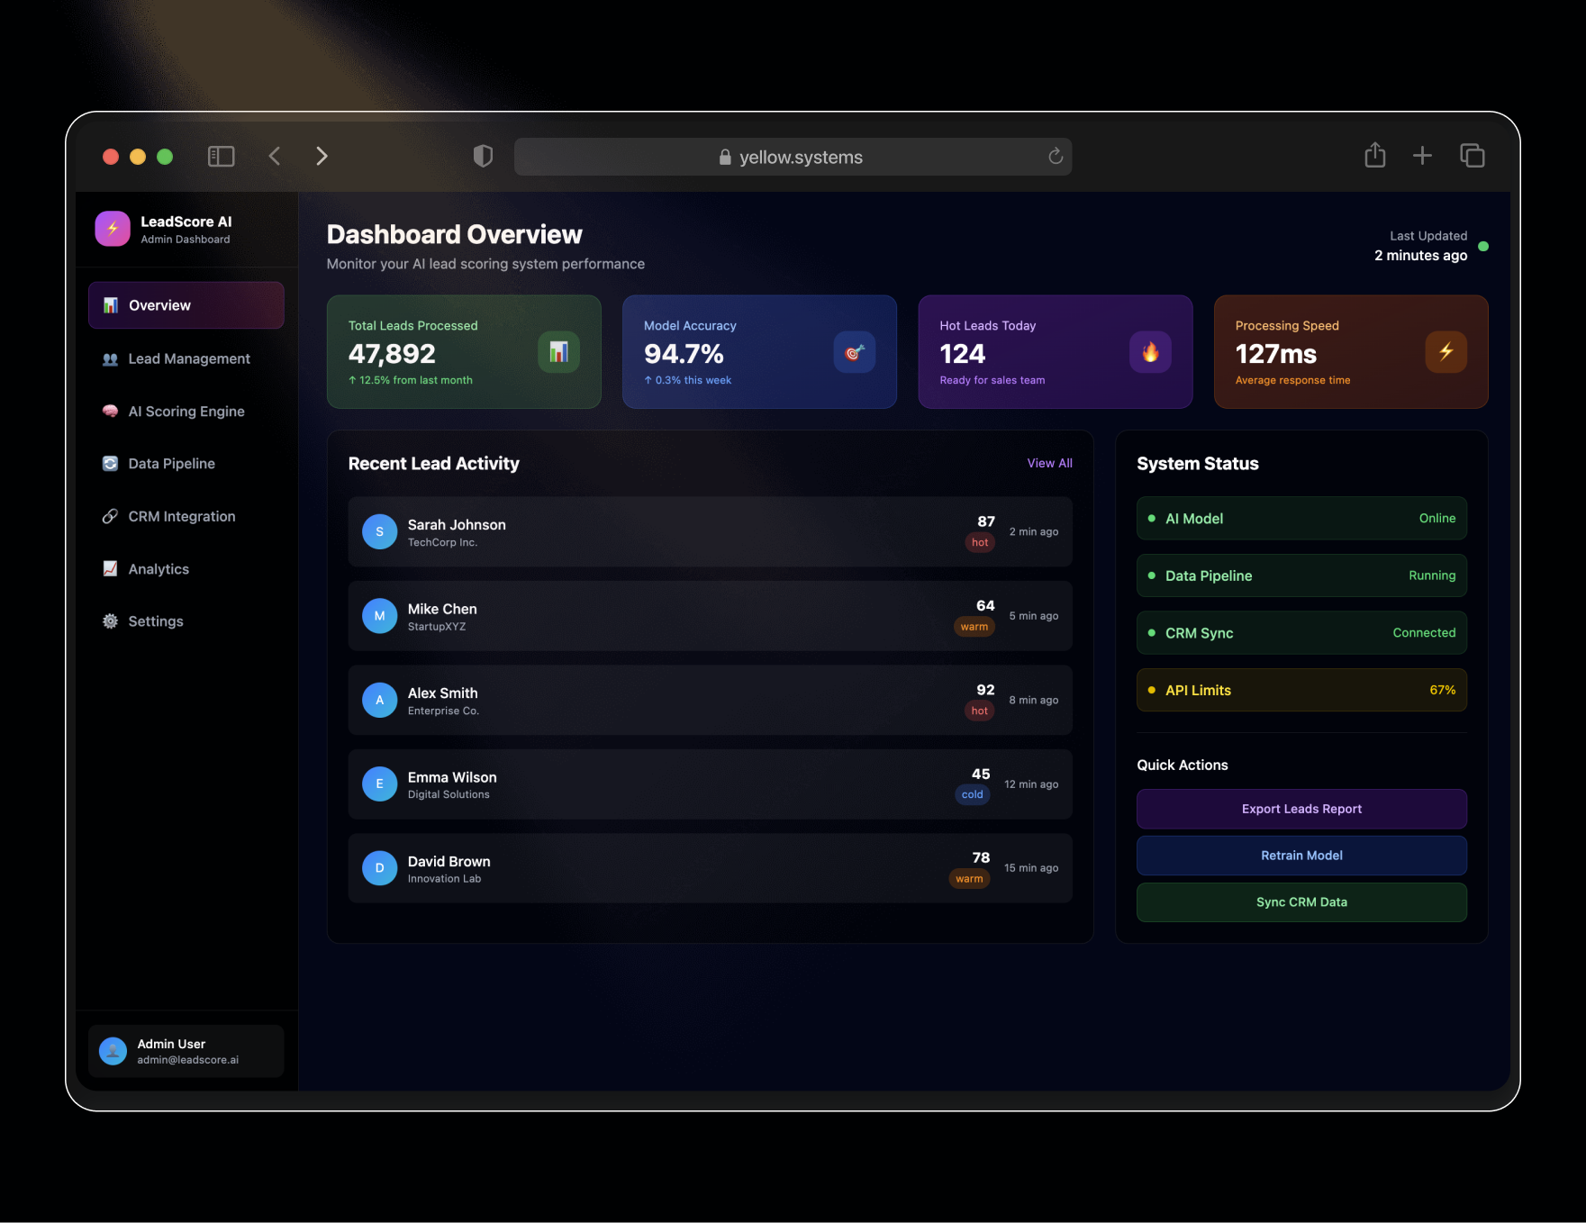Go forward with the browser arrow
The width and height of the screenshot is (1586, 1223).
click(322, 157)
